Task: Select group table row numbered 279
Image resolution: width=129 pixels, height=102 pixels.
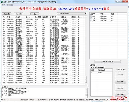Action: click(x=44, y=40)
